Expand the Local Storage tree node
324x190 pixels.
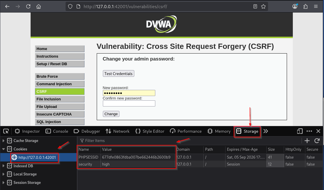[x=3, y=174]
